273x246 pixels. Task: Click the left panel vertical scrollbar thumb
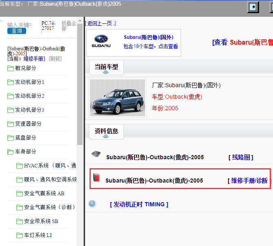point(80,84)
